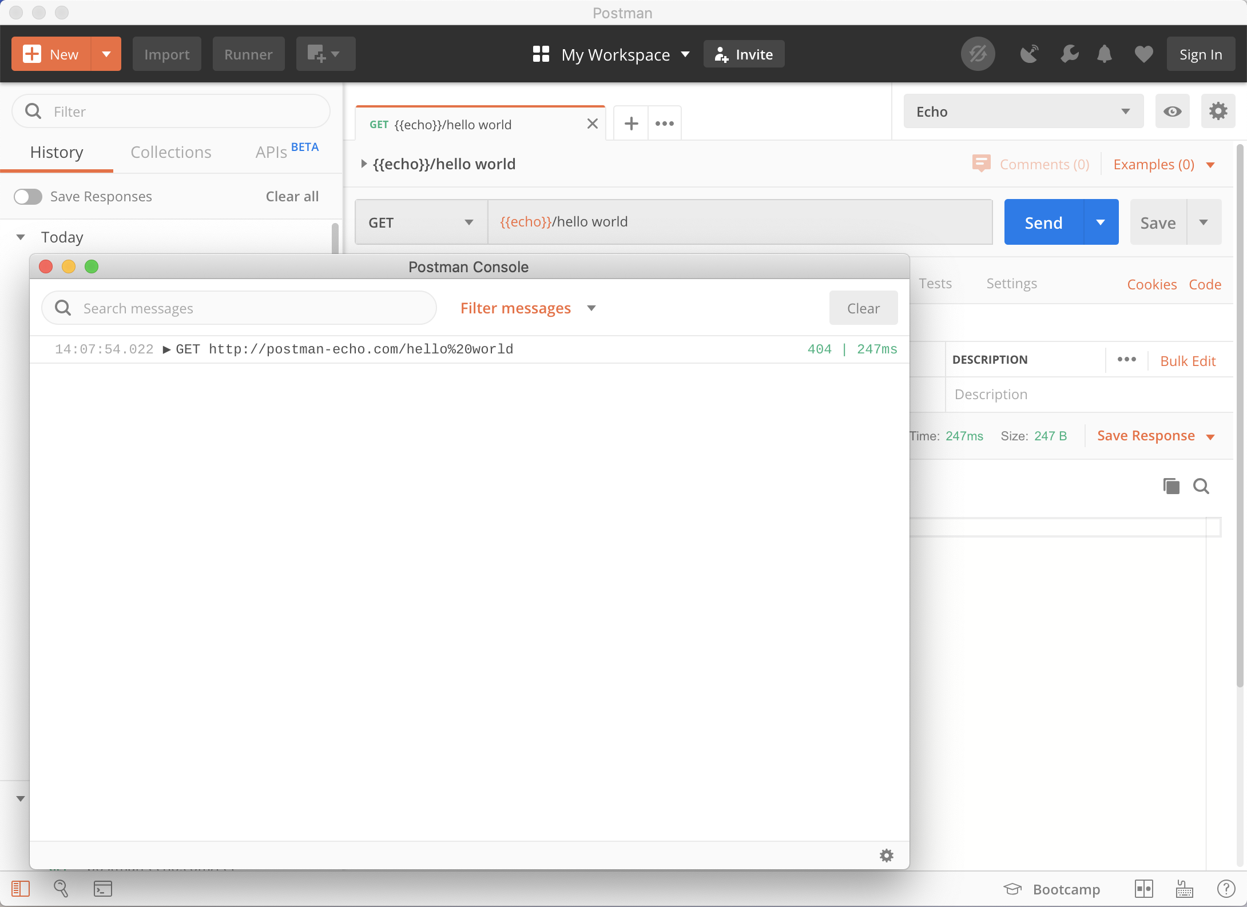
Task: Switch to the Collections tab
Action: point(170,152)
